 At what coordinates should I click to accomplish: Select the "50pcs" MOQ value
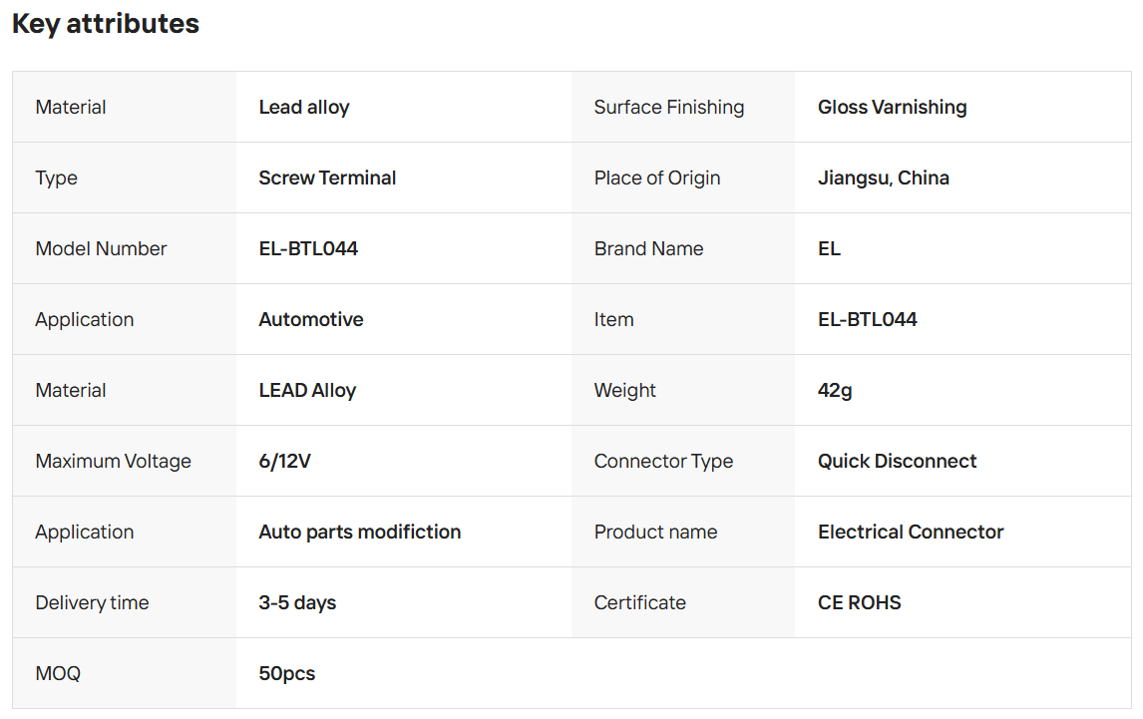[x=286, y=673]
